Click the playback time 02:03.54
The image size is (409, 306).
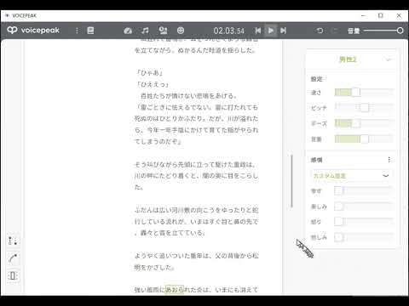[229, 31]
